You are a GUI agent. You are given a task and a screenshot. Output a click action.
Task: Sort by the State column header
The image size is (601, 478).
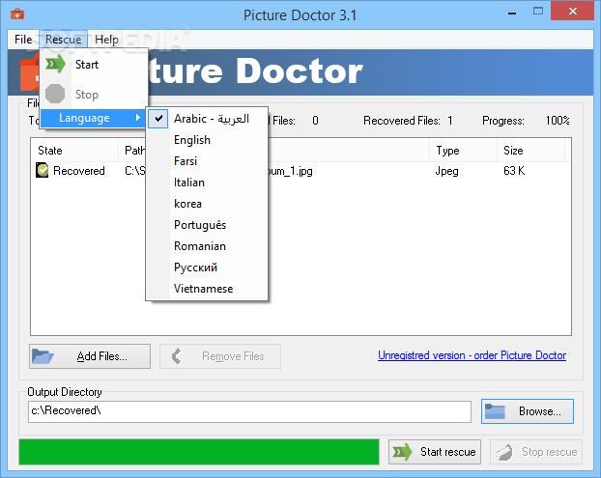(74, 151)
